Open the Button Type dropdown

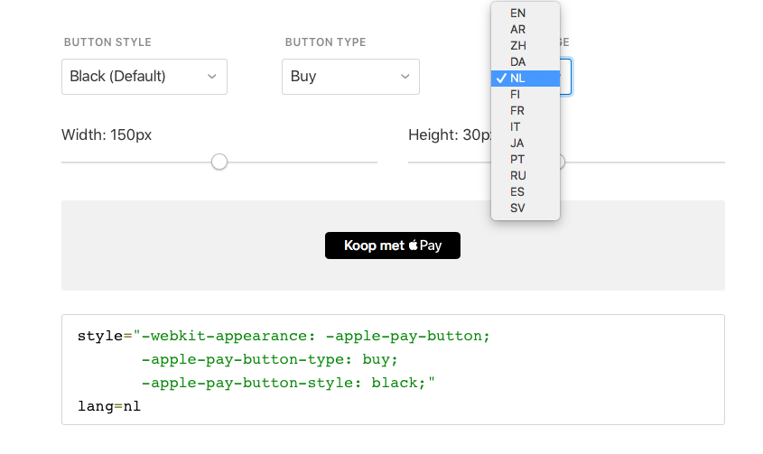pos(350,77)
